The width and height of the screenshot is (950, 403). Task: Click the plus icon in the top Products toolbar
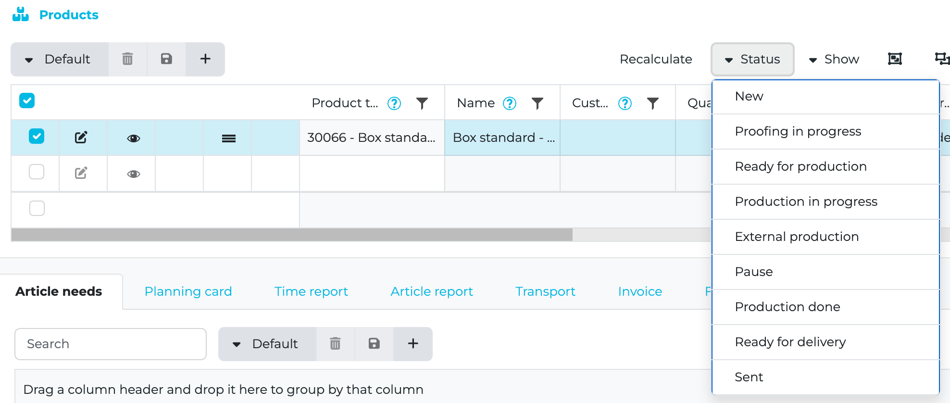pyautogui.click(x=205, y=59)
